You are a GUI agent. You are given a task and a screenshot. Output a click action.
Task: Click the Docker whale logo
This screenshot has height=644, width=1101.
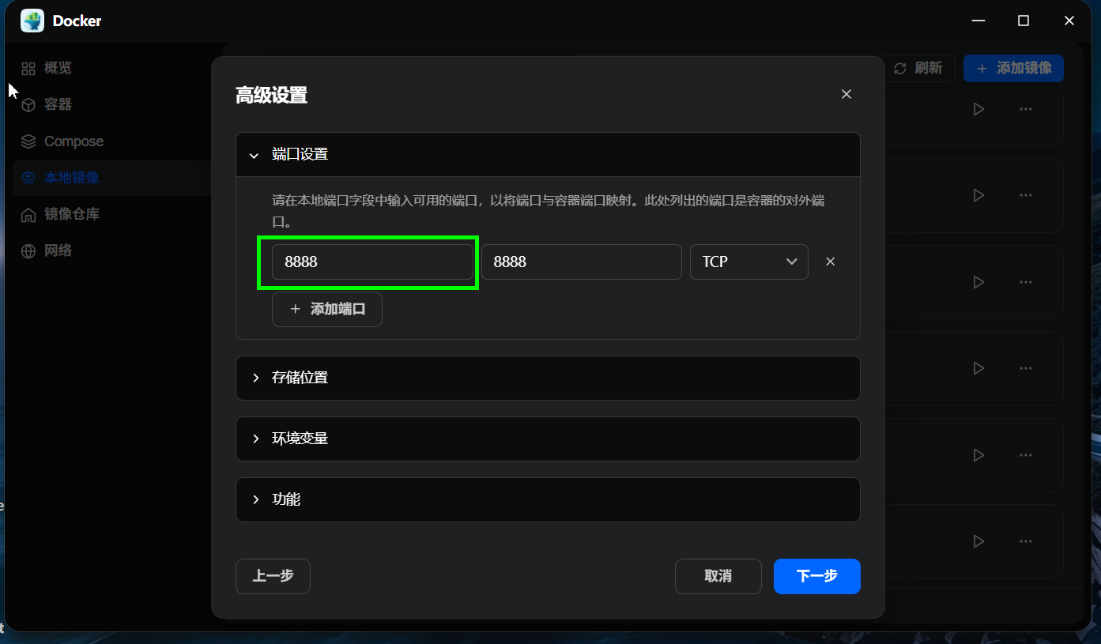(32, 20)
